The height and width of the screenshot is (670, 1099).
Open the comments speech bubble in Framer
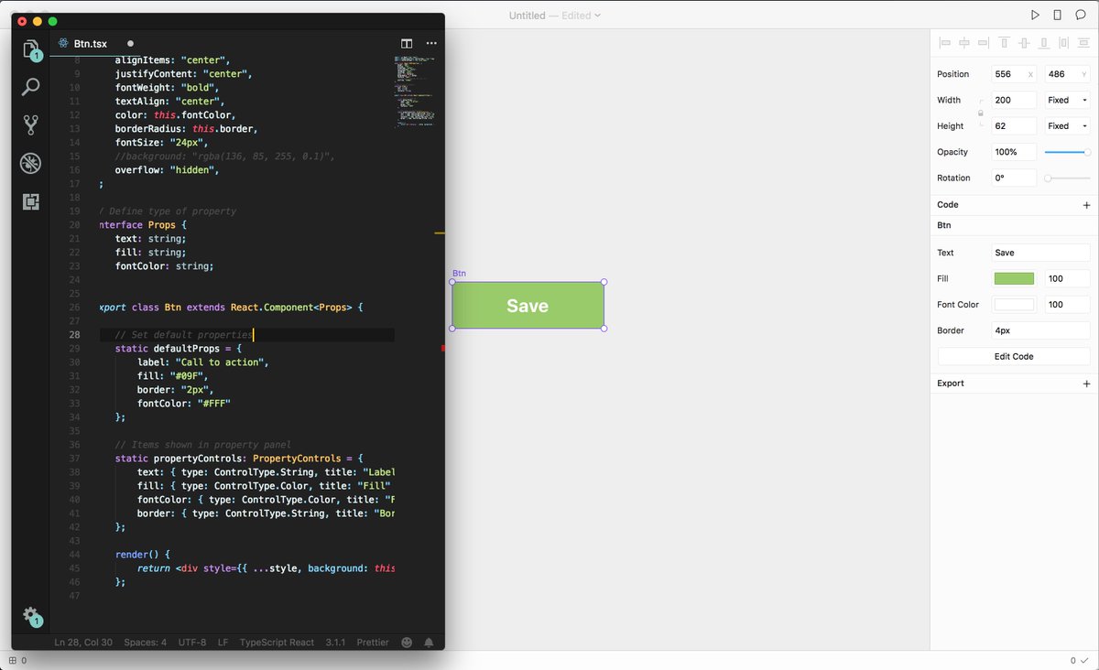(x=1081, y=15)
